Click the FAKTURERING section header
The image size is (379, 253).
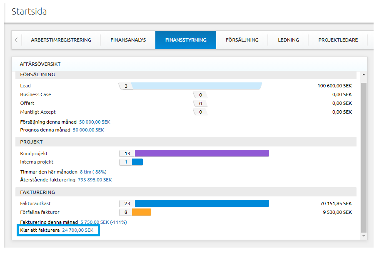pos(37,192)
